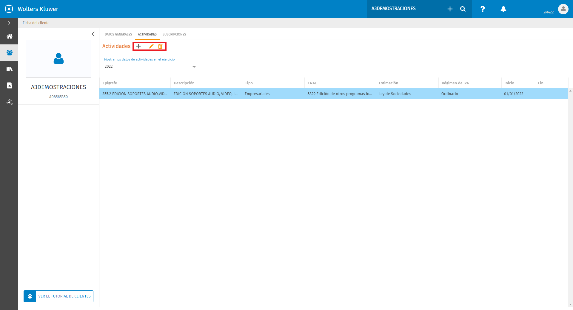Open the home sidebar icon
This screenshot has height=310, width=573.
(x=9, y=36)
